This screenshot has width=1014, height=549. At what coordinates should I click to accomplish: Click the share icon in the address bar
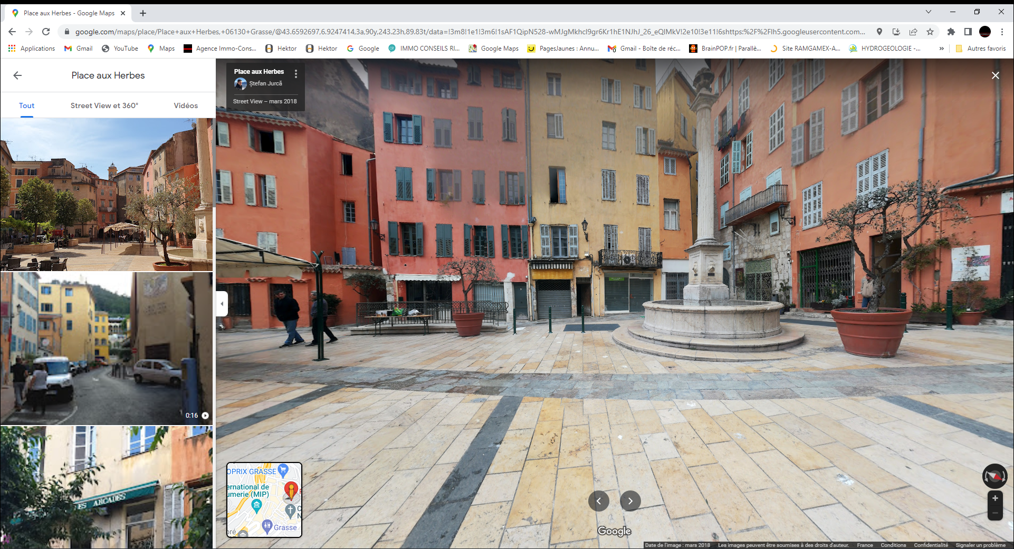coord(913,32)
